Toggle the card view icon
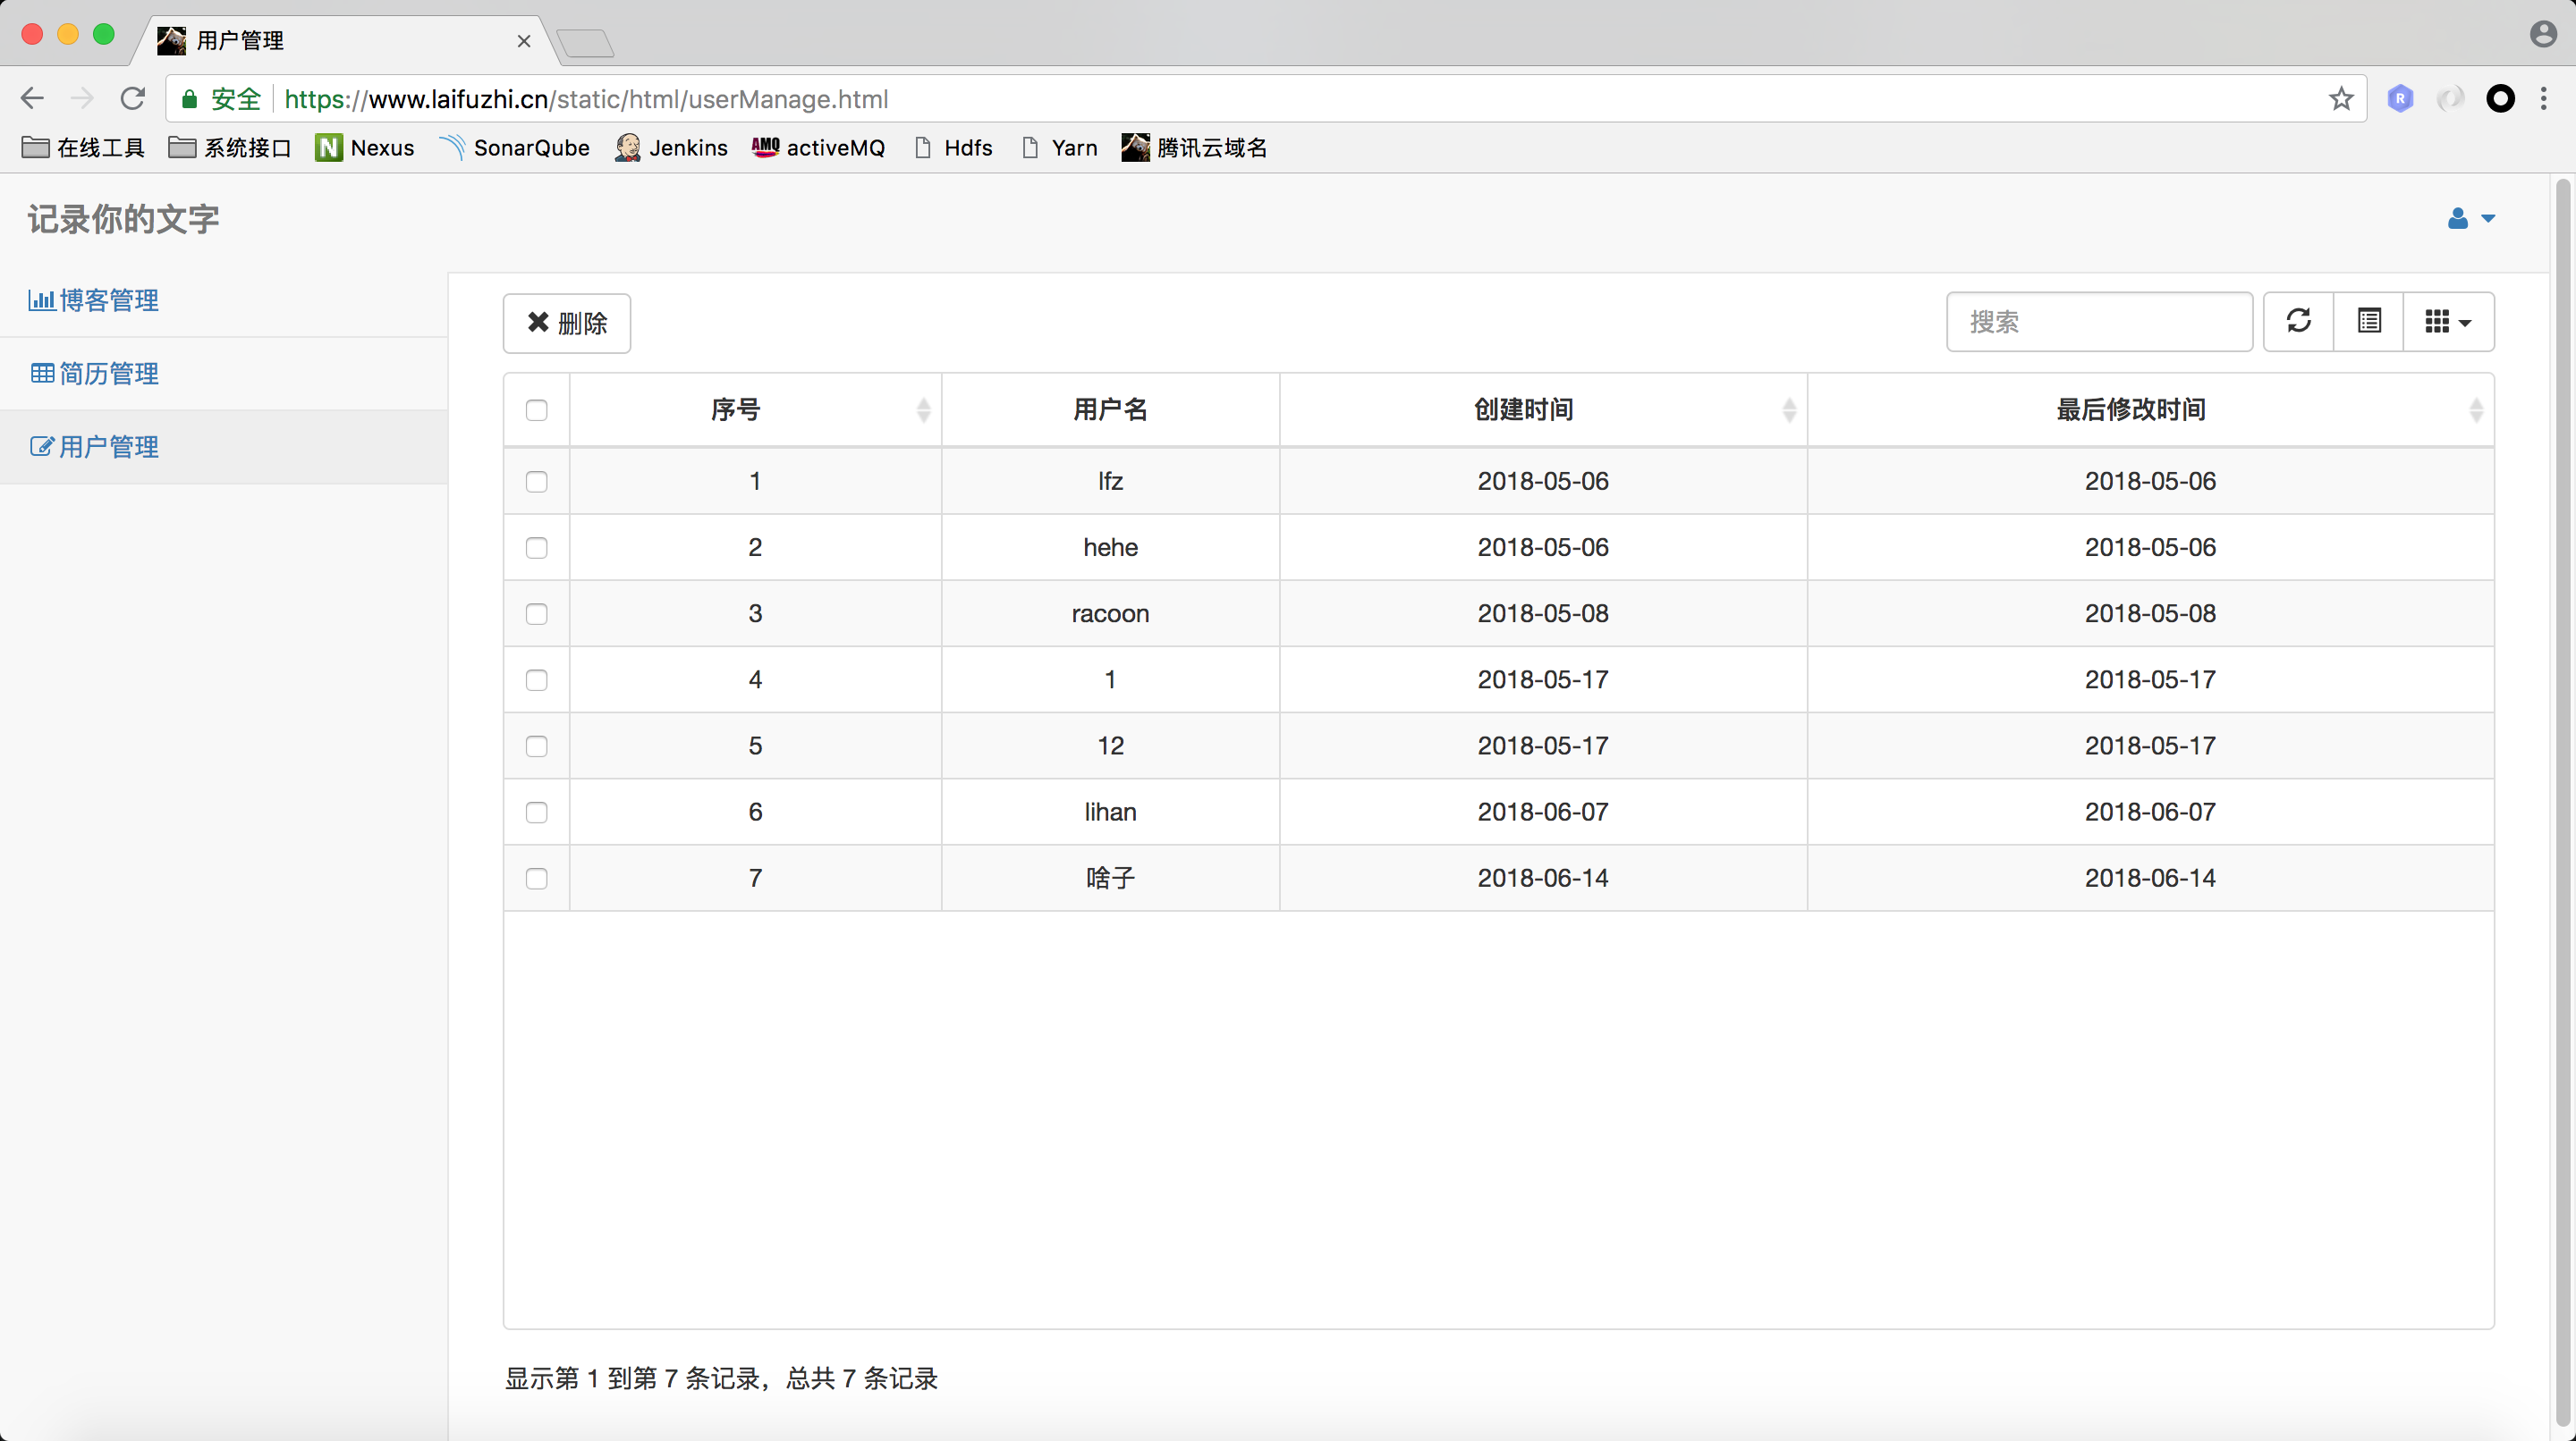The height and width of the screenshot is (1441, 2576). click(x=2368, y=321)
